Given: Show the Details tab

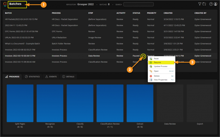Looking at the screenshot, I should (x=68, y=77).
